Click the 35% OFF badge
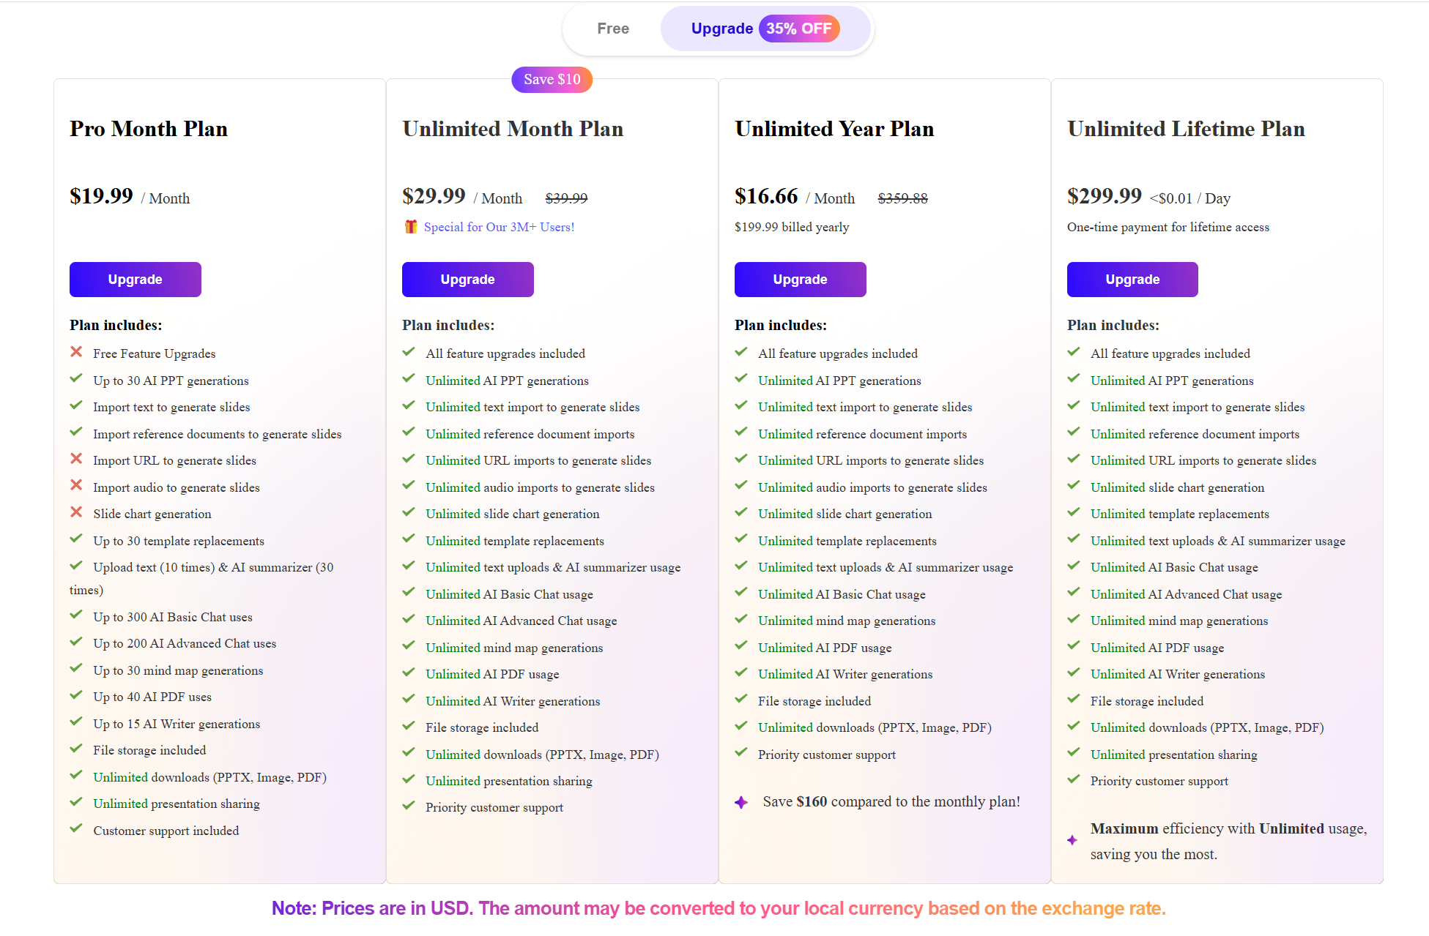The height and width of the screenshot is (936, 1429). pyautogui.click(x=800, y=29)
